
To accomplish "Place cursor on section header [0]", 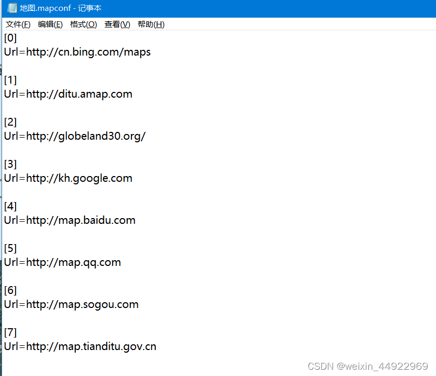I will click(x=10, y=38).
